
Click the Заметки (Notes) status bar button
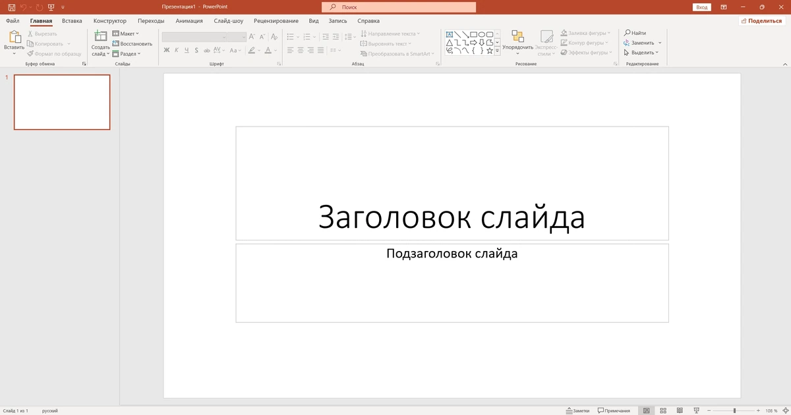(x=577, y=410)
